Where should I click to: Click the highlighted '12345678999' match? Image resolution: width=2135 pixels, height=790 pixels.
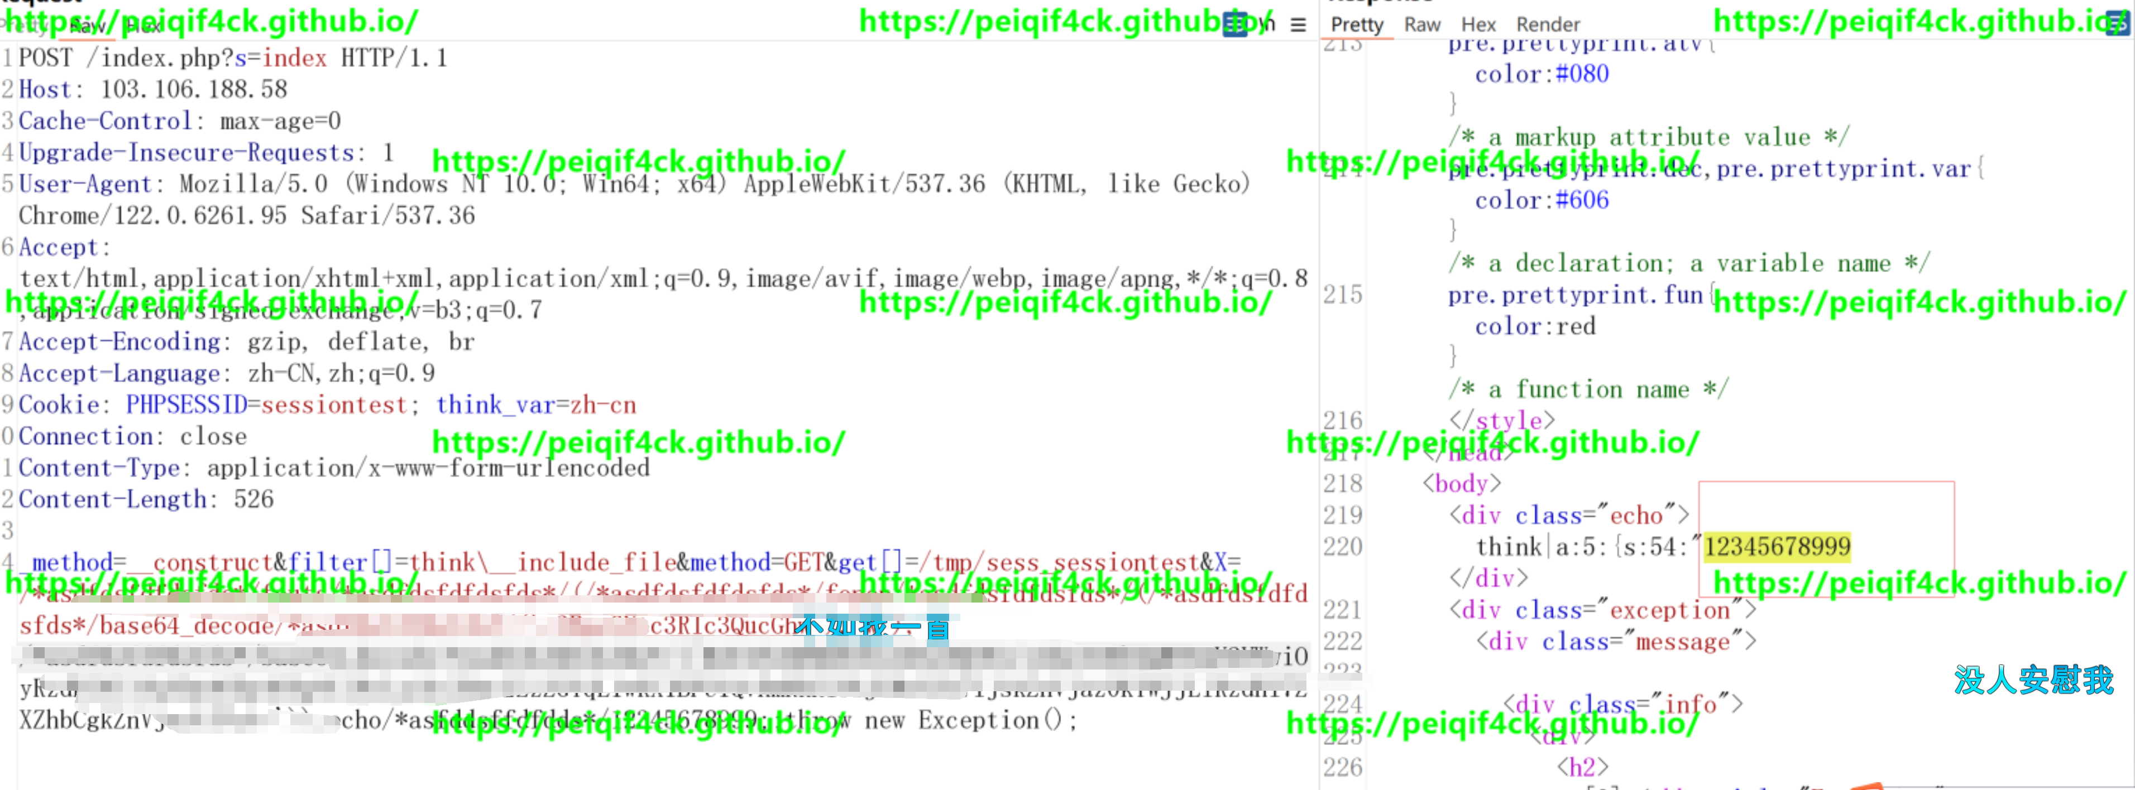pos(1777,547)
